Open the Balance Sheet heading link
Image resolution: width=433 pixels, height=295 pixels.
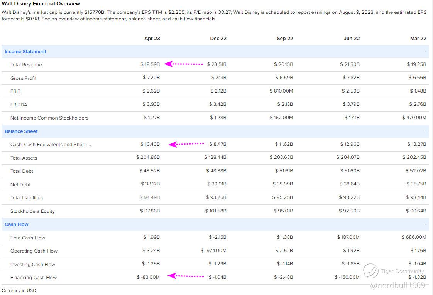click(21, 131)
